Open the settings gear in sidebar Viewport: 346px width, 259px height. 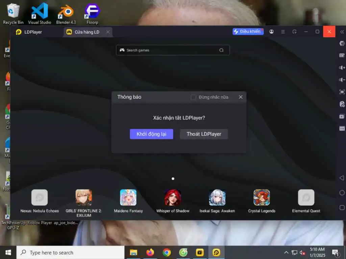pos(342,44)
